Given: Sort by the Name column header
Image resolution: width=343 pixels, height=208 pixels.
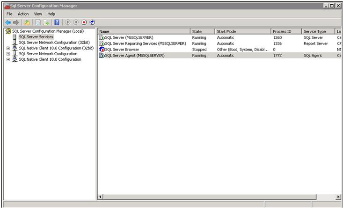Looking at the screenshot, I should click(x=144, y=31).
